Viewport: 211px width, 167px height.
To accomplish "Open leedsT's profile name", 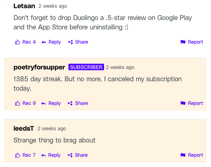I will [x=24, y=129].
